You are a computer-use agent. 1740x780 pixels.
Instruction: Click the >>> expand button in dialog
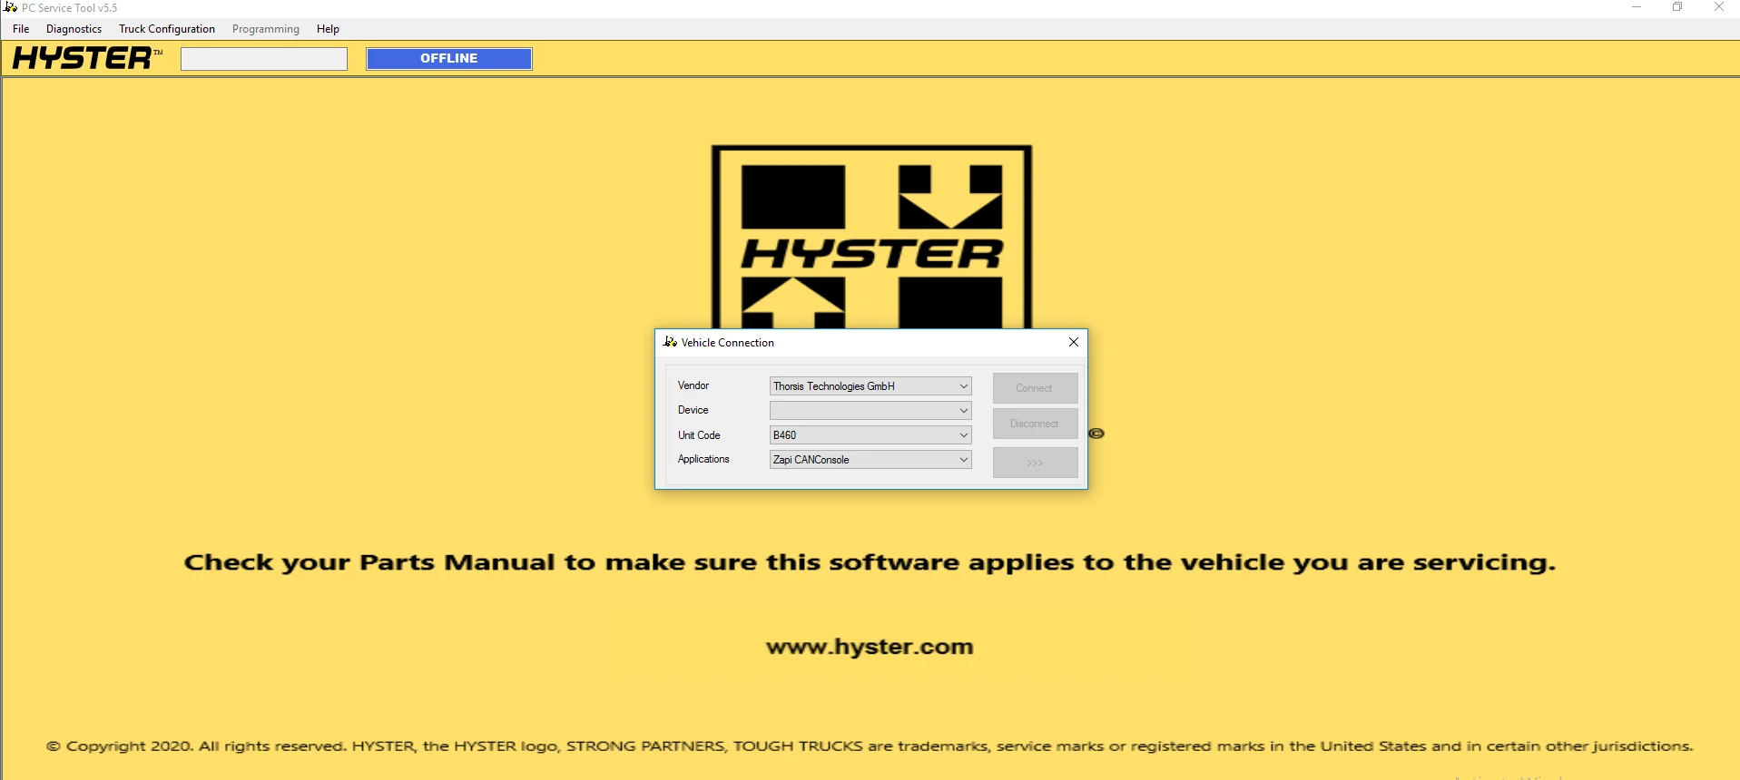1035,463
